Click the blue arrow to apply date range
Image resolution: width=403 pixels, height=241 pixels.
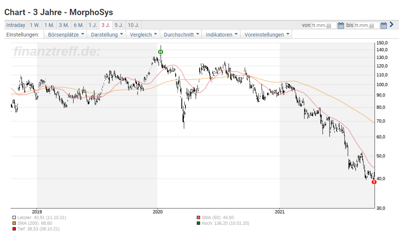point(392,25)
